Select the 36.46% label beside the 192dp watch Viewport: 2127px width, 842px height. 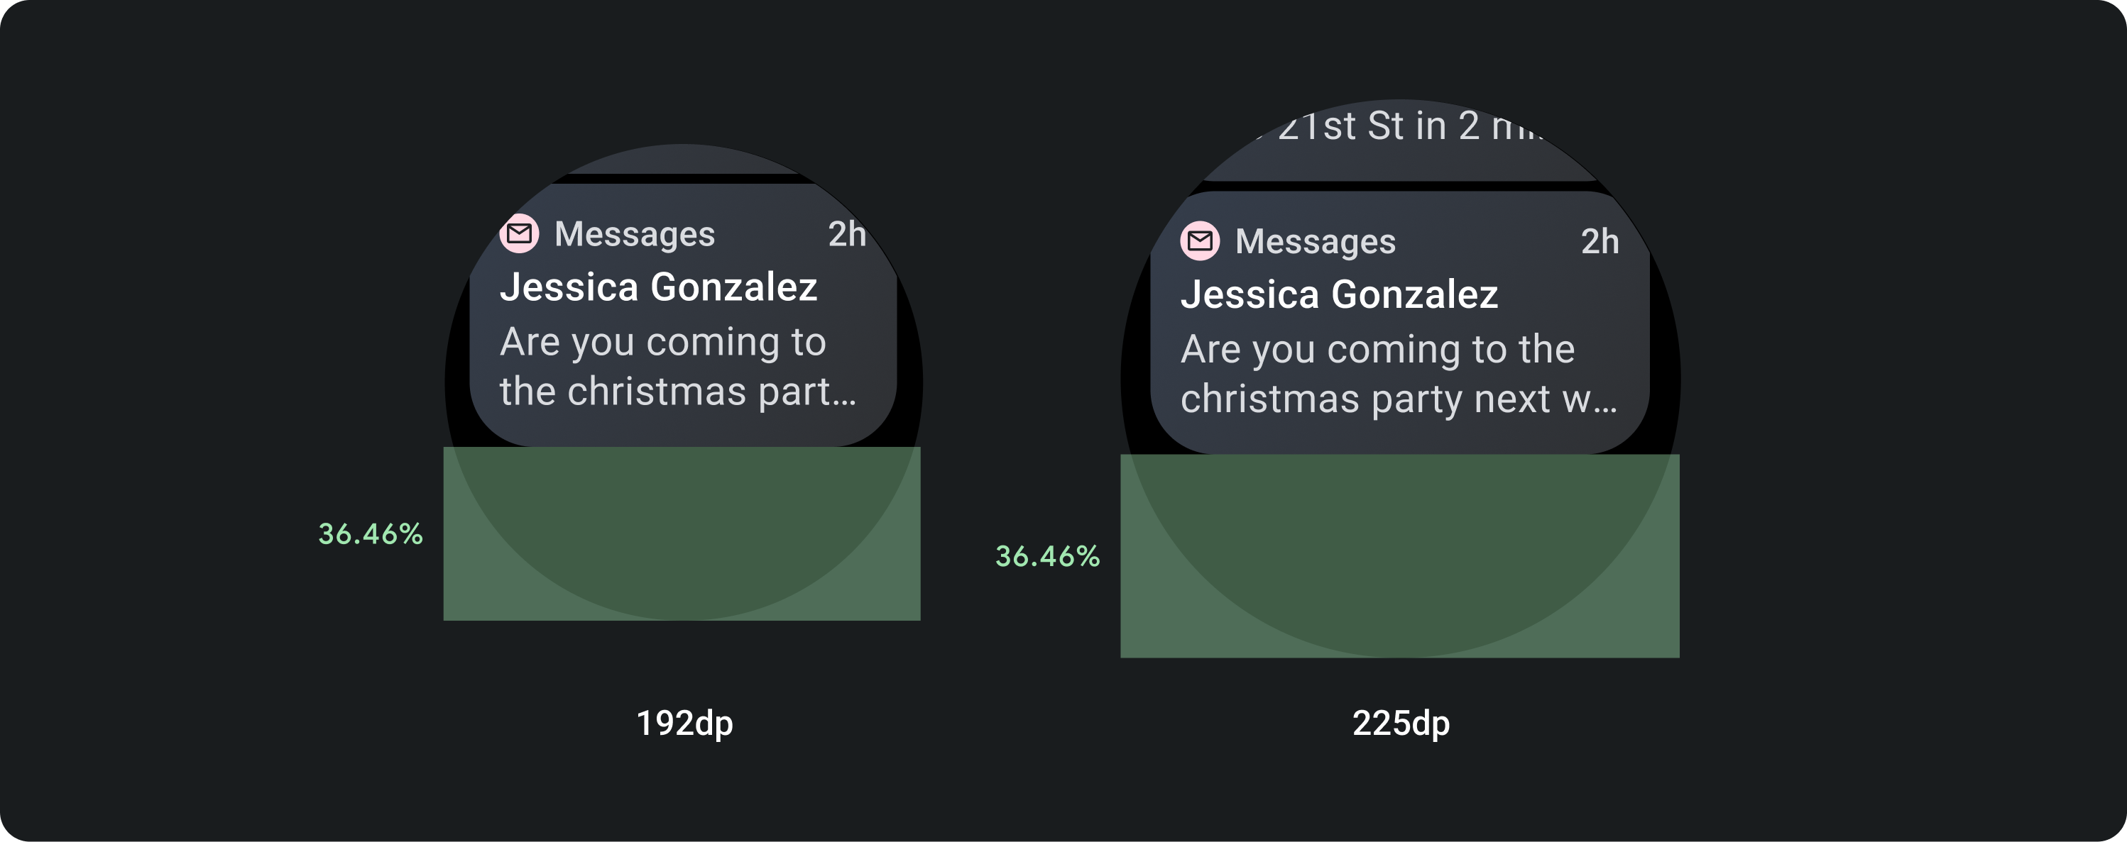[371, 534]
